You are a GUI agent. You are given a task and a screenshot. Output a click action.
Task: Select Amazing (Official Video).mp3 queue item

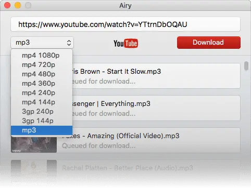(126, 140)
